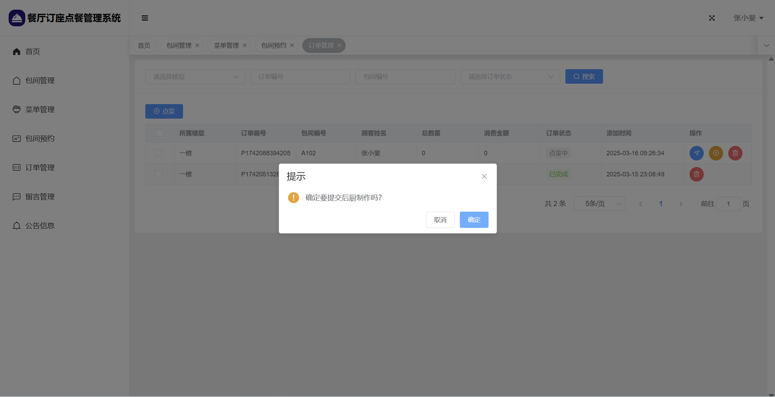Click 取消 to cancel the prompt

pyautogui.click(x=440, y=220)
